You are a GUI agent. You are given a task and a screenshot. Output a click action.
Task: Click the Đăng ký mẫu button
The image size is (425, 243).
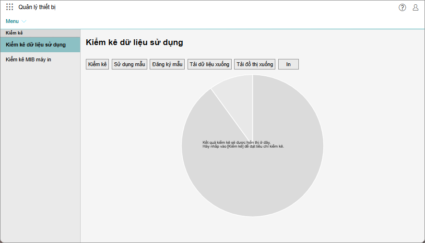click(x=167, y=64)
